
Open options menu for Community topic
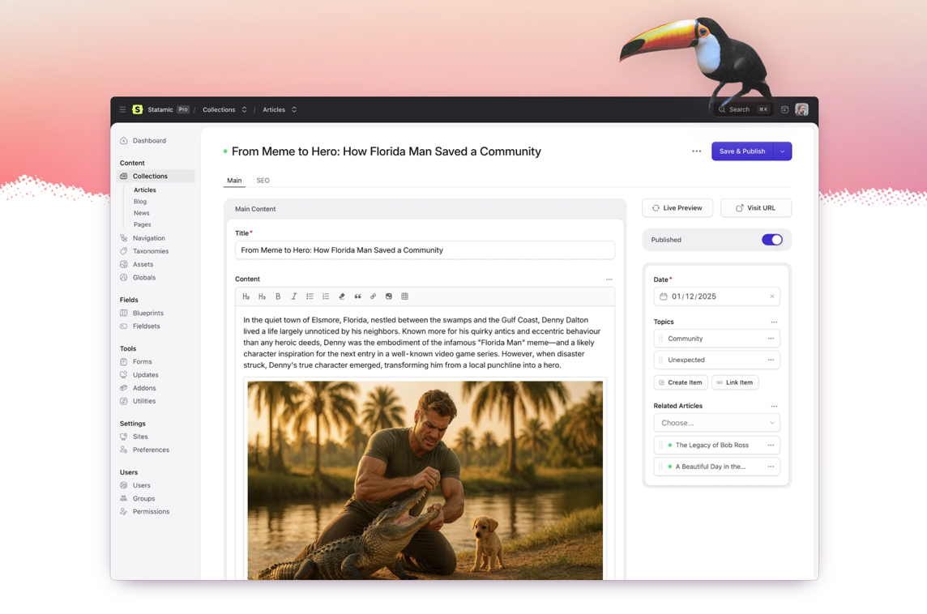tap(771, 339)
